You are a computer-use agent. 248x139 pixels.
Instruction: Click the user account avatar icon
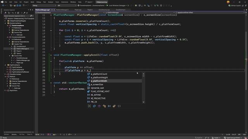[228, 2]
